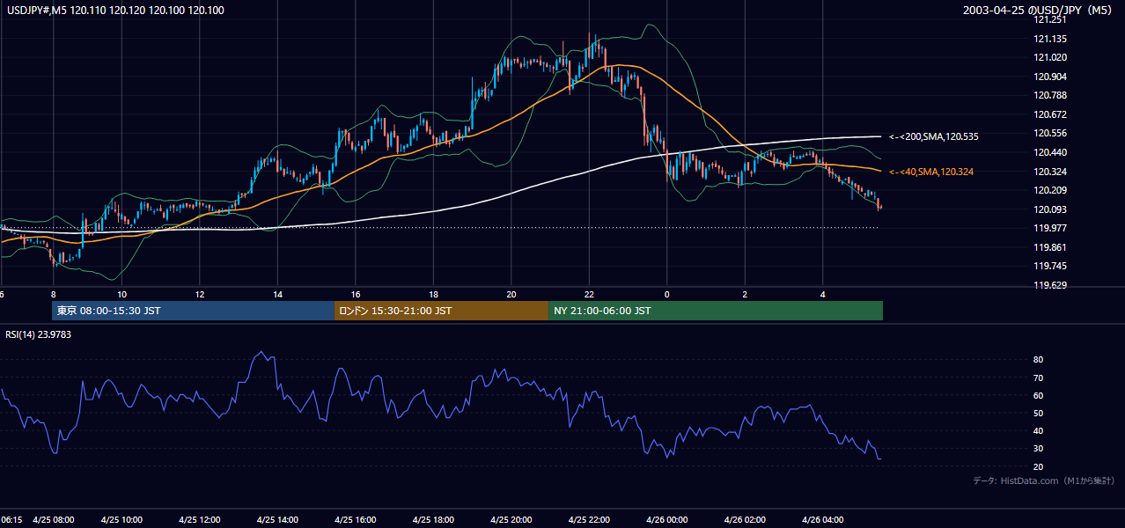The width and height of the screenshot is (1125, 528).
Task: Click the 120.209 price axis label
Action: 1050,190
